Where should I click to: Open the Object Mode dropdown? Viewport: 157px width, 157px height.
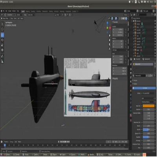tap(5, 18)
